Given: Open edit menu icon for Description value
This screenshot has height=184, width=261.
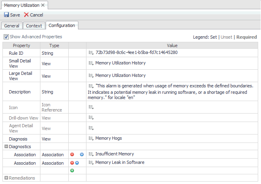Looking at the screenshot, I should click(x=91, y=86).
